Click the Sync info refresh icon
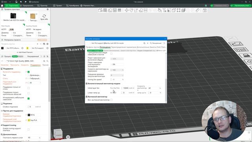252x142 pixels. (x=44, y=16)
